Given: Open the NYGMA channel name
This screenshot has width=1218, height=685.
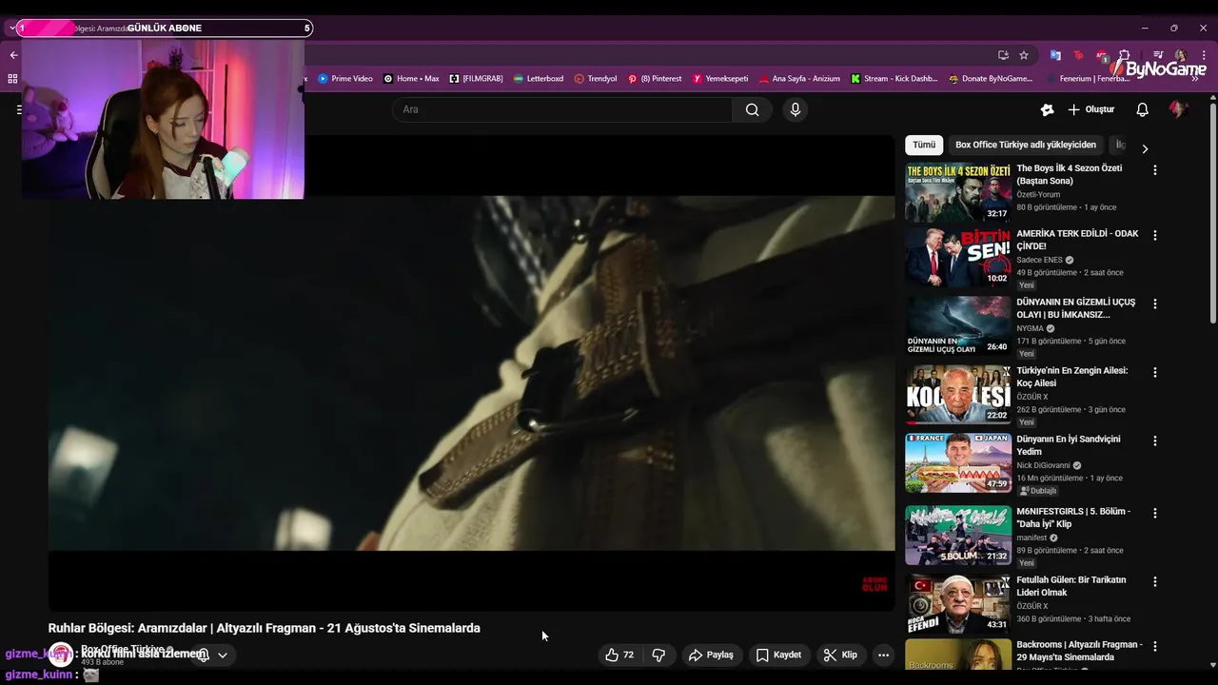Looking at the screenshot, I should [1030, 328].
